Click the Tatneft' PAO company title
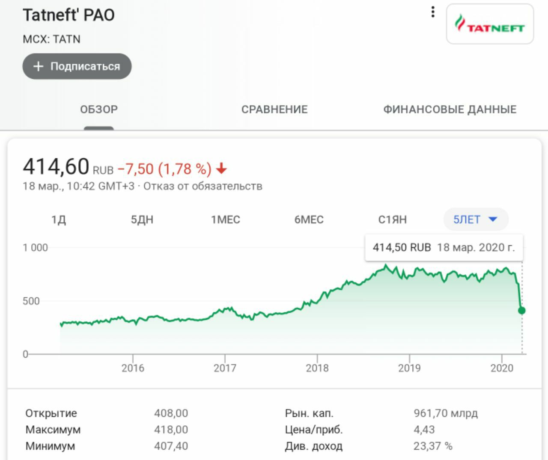Viewport: 548px width, 460px height. coord(69,15)
